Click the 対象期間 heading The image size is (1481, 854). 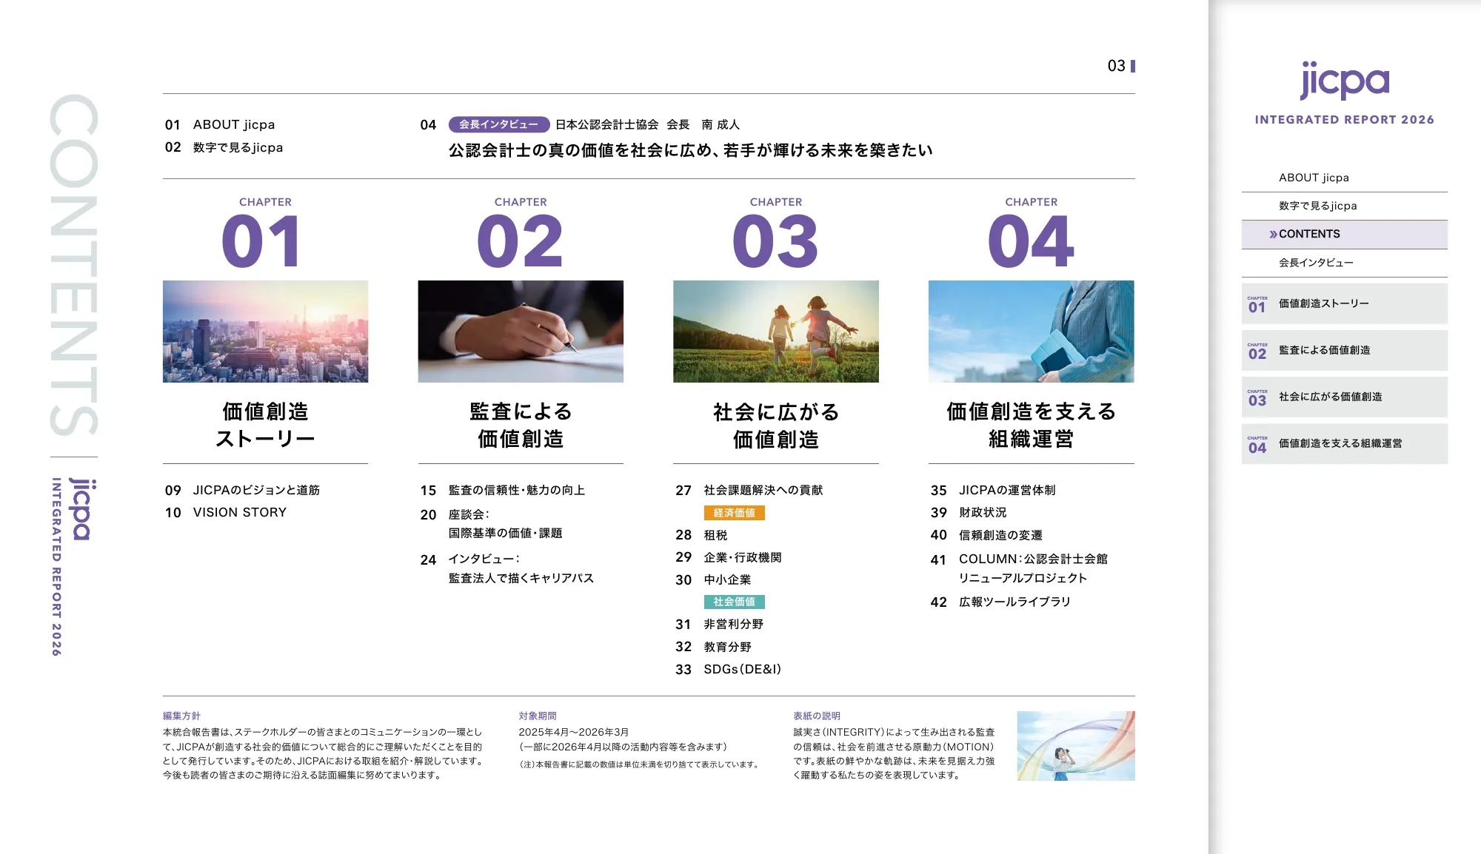pyautogui.click(x=538, y=716)
